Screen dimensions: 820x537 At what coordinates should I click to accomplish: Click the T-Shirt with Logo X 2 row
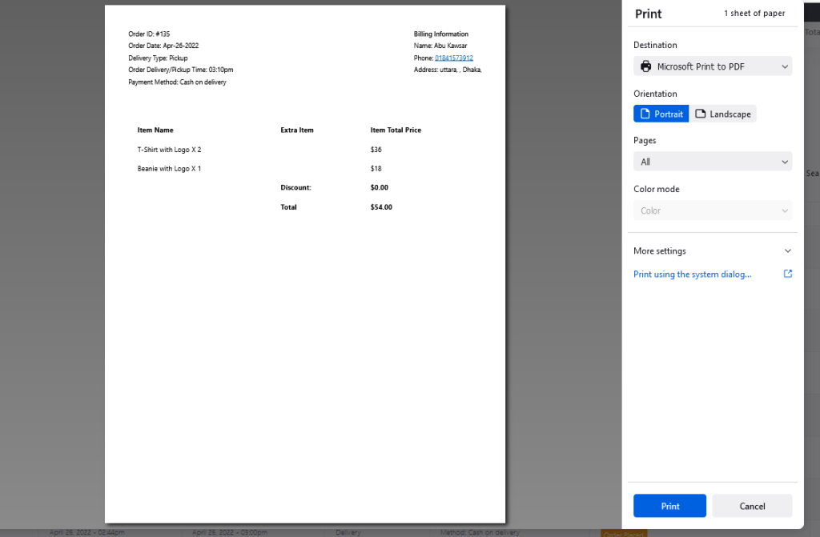(169, 150)
